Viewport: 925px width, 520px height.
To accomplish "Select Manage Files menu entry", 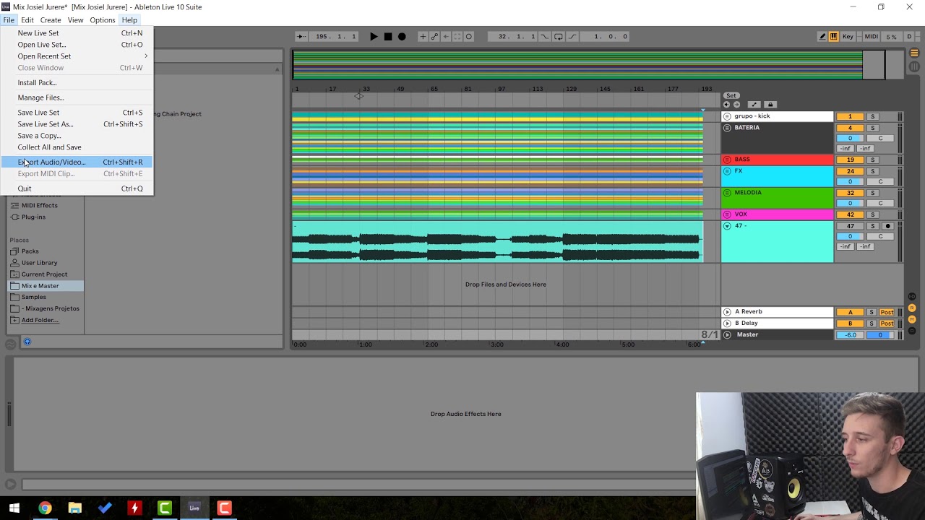I will [x=77, y=97].
